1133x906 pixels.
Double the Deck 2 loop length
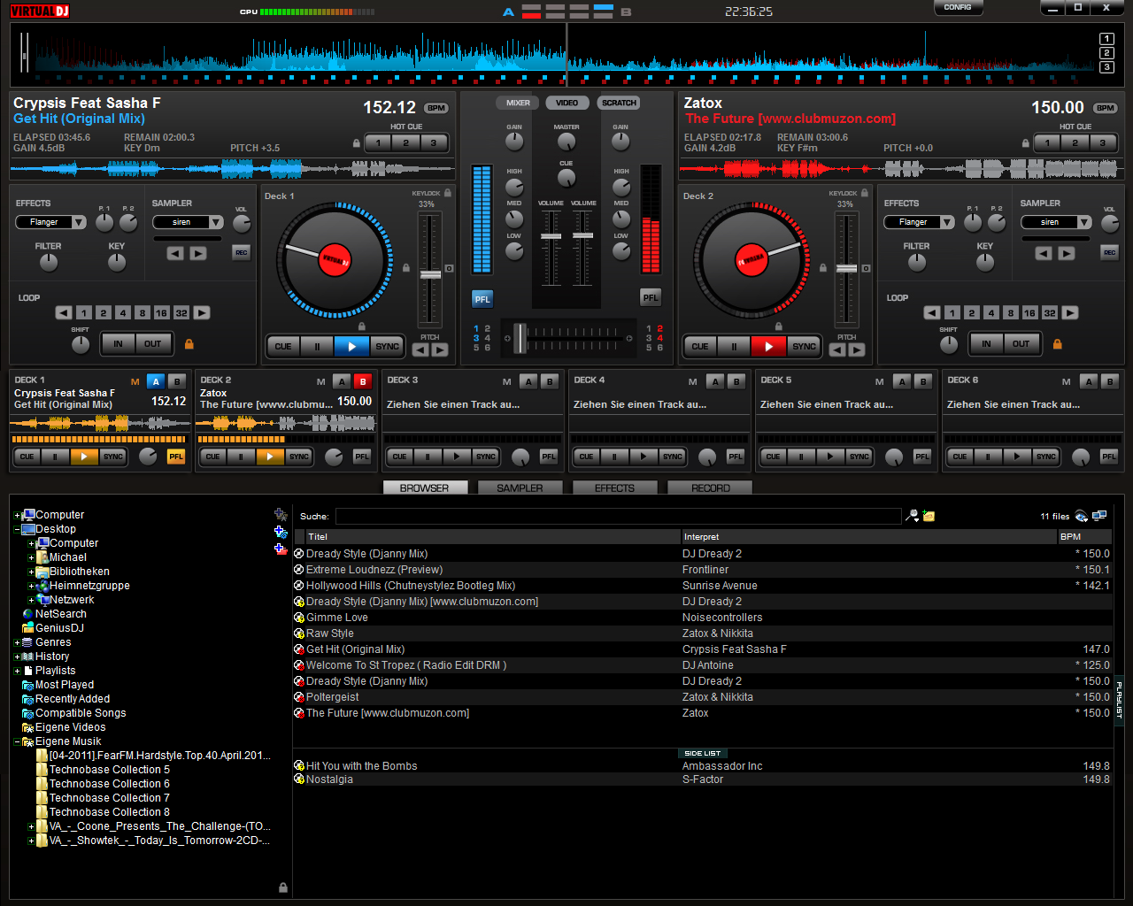tap(1070, 312)
